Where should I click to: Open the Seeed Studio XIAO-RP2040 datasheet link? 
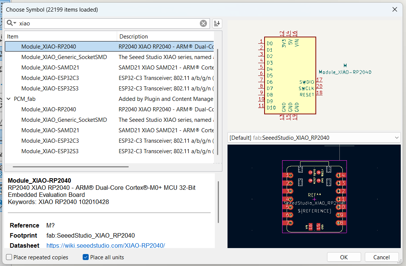pyautogui.click(x=106, y=245)
